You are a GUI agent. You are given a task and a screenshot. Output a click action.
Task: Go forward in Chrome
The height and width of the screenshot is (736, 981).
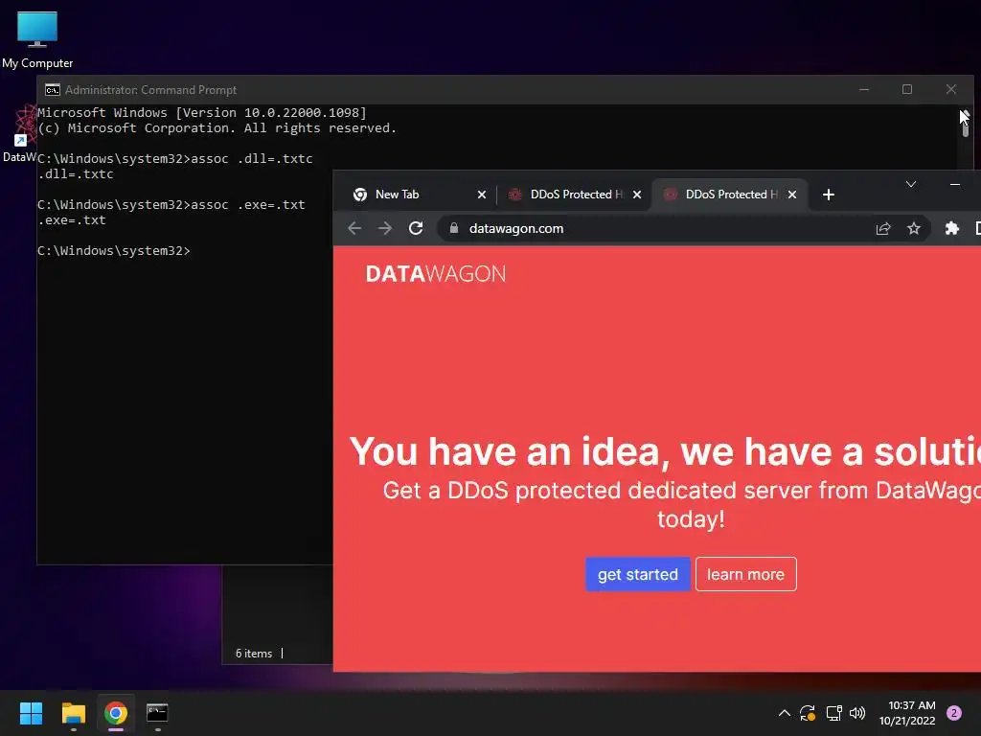[x=385, y=228]
